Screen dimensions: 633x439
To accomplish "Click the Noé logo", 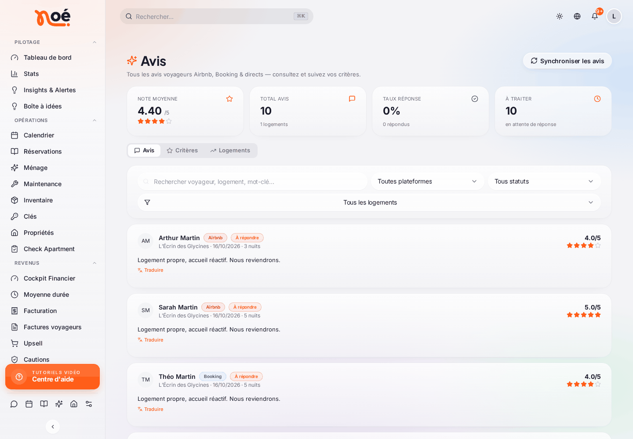I will pos(52,18).
